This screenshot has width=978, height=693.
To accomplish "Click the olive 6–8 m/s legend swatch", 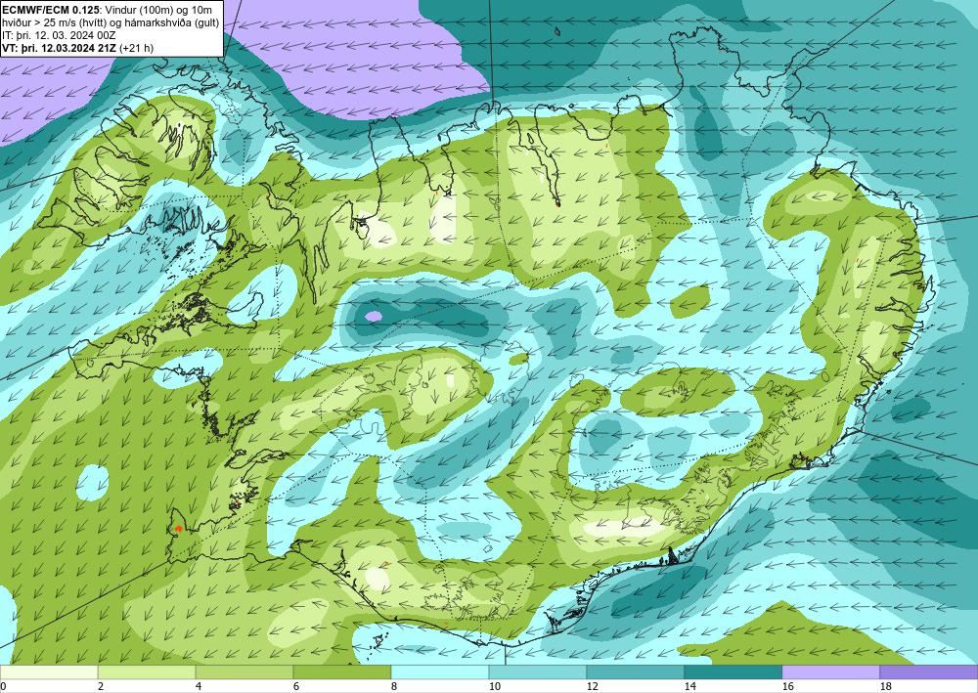I will coord(342,672).
